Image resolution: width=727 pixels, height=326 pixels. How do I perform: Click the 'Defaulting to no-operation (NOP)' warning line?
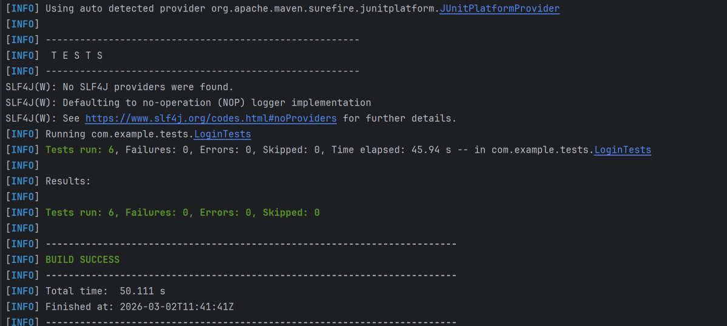click(x=217, y=103)
